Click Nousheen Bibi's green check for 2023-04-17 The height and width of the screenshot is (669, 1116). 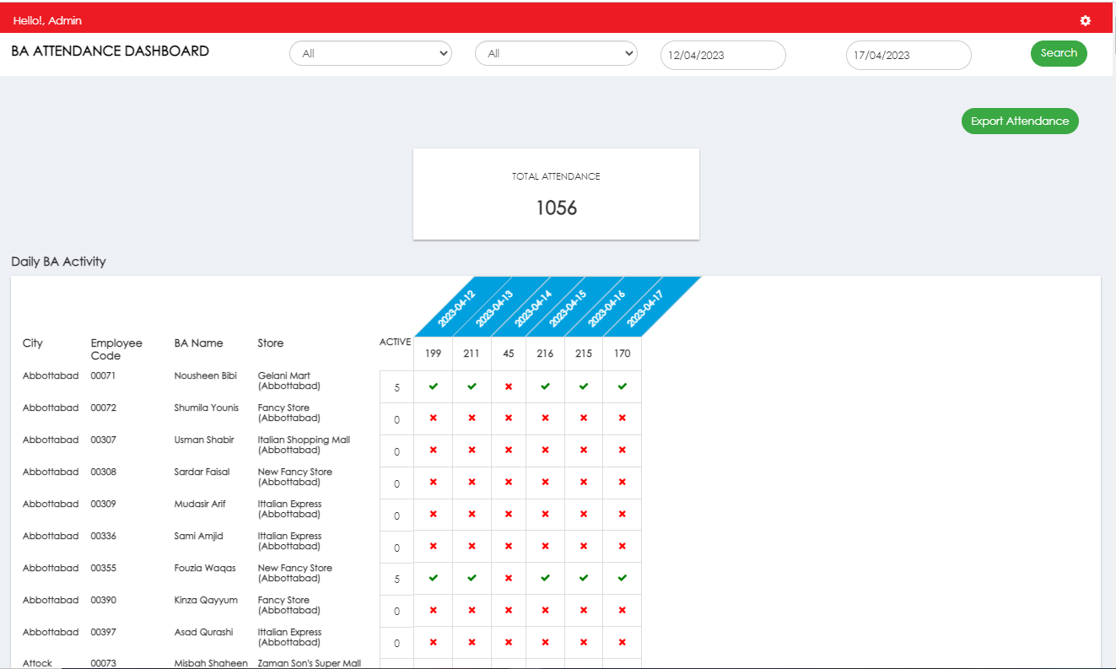[622, 386]
